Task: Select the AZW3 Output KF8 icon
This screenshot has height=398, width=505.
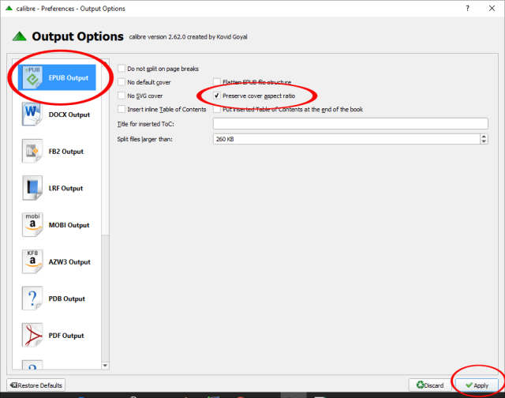Action: click(x=32, y=261)
